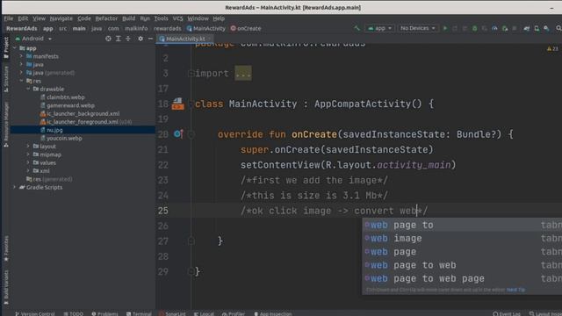Toggle the Favorites side tab

pos(6,248)
